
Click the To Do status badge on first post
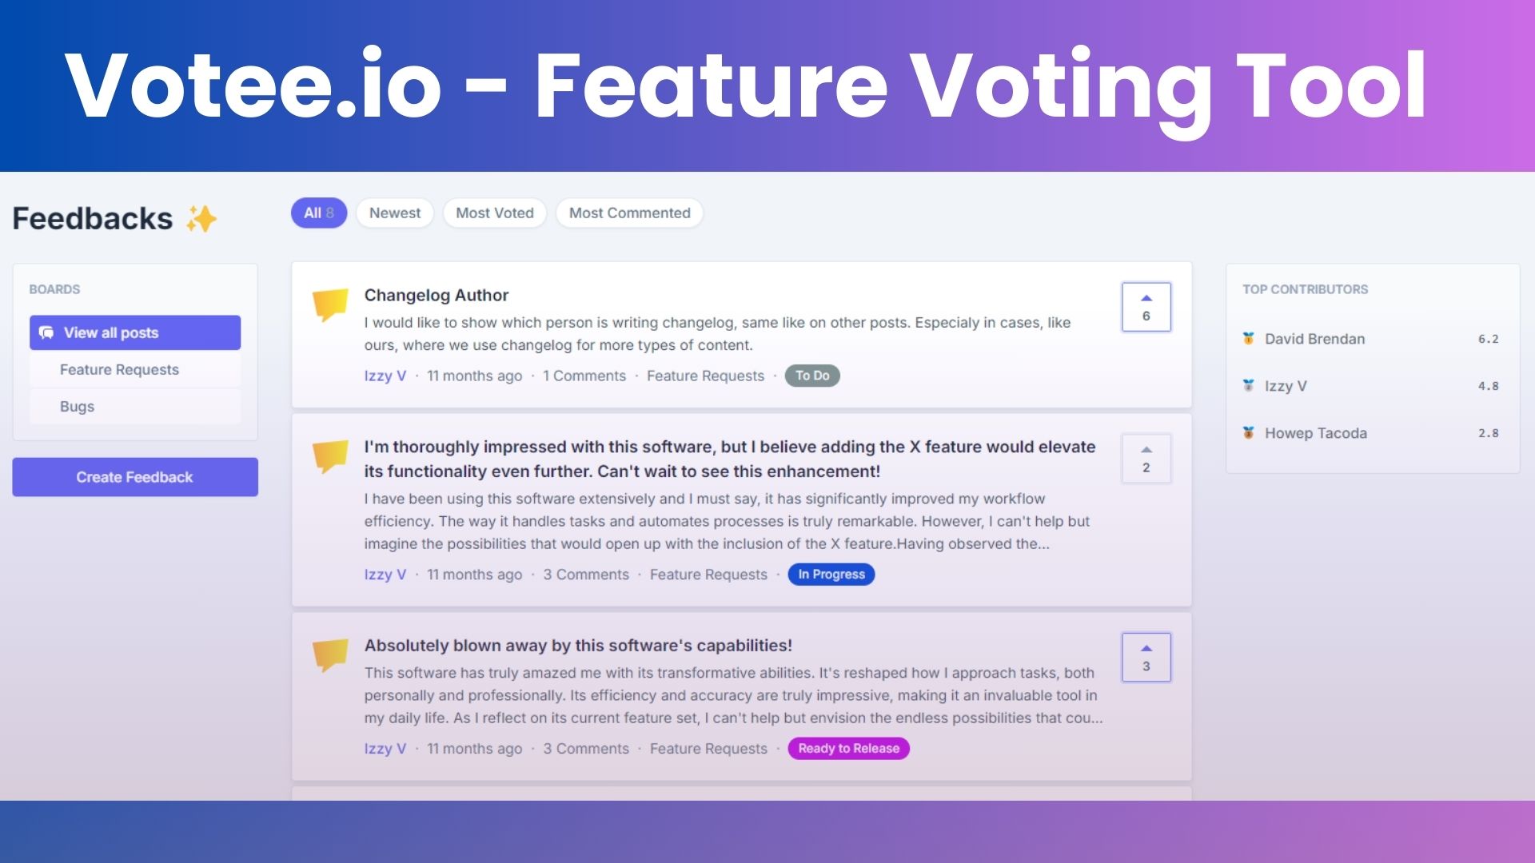811,375
